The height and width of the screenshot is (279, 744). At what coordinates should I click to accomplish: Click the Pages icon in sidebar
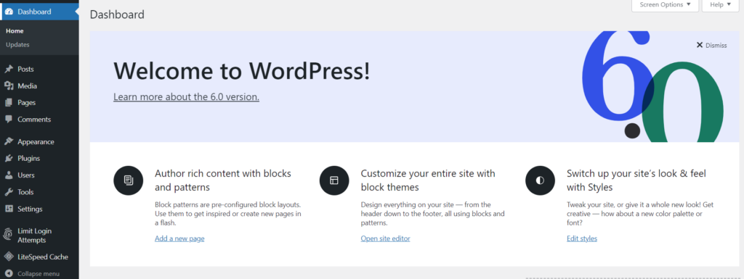click(9, 103)
